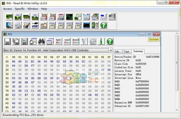This screenshot has width=181, height=119.
Task: Click the Load file icon in PCI toolbar
Action: (x=33, y=41)
